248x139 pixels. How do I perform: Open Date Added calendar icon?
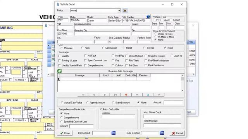[114, 133]
